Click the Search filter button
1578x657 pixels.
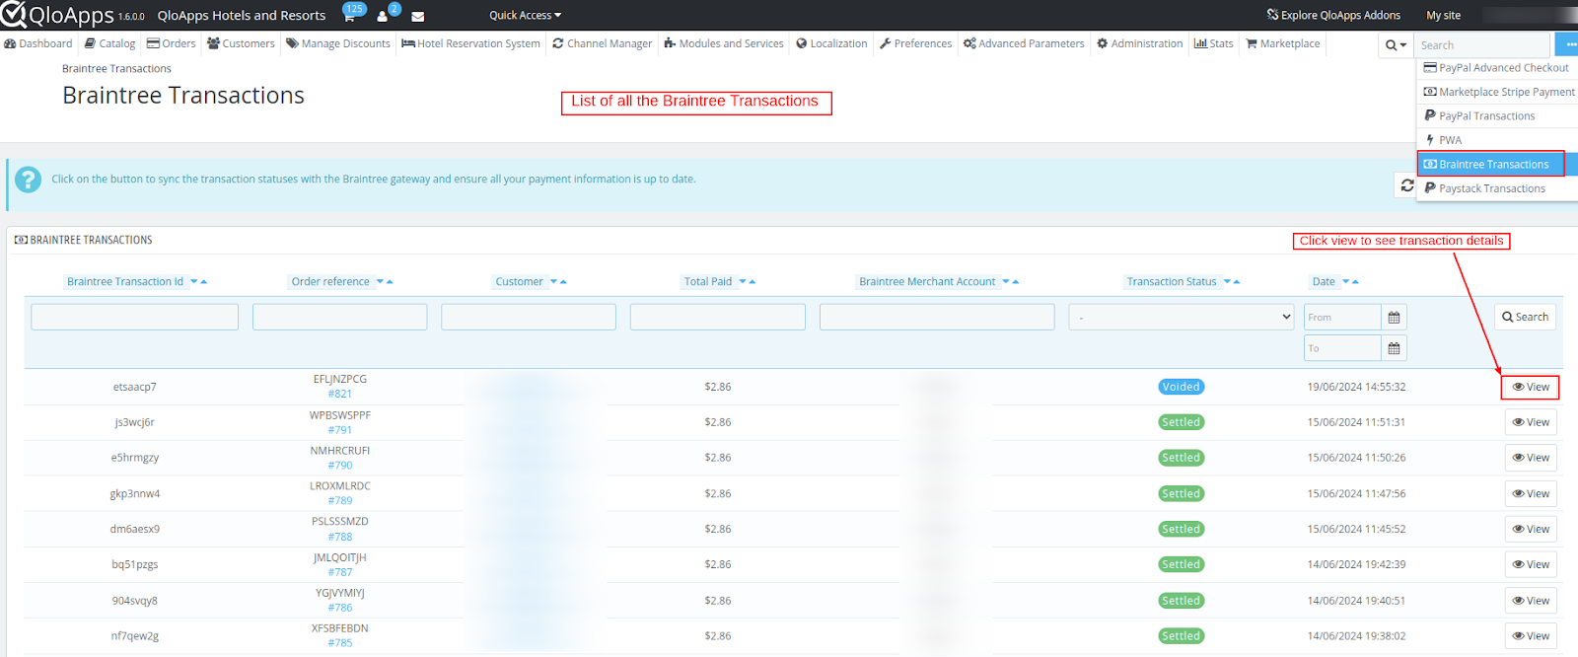1525,317
